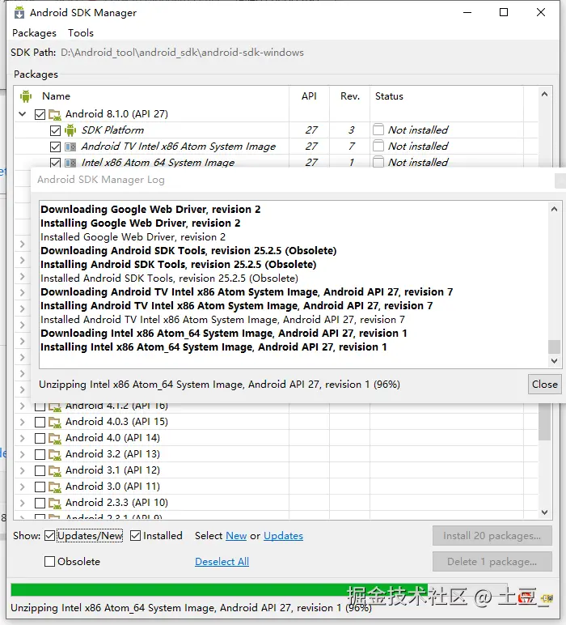Screen dimensions: 566x625
Task: Click the folder icon beside Android 3.1 (API 12)
Action: 54,470
